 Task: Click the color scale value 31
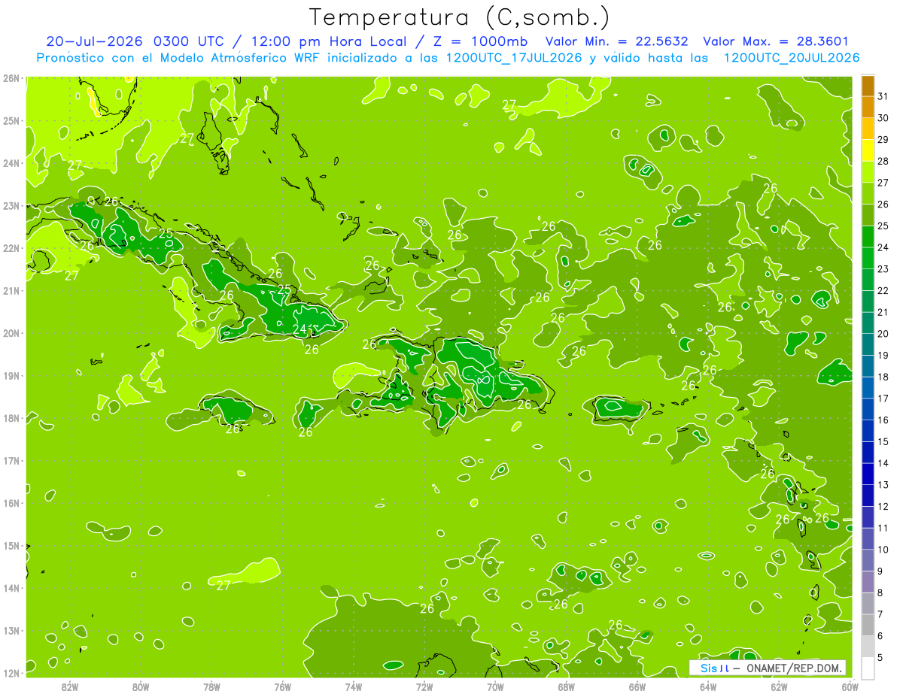tap(883, 96)
